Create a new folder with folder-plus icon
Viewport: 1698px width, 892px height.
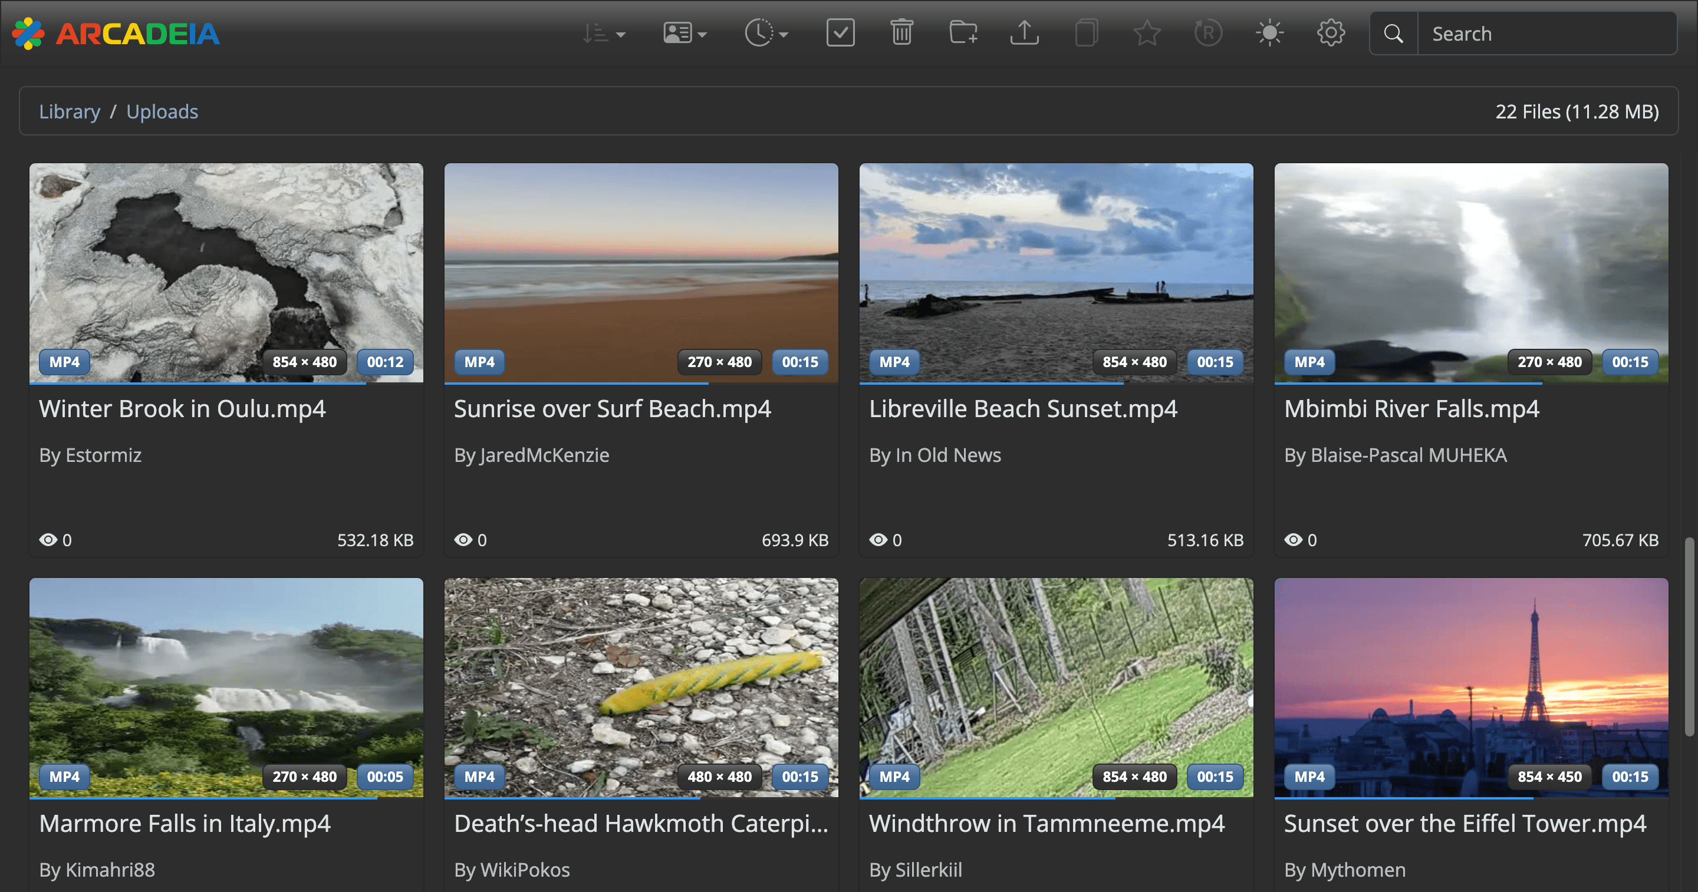click(963, 33)
